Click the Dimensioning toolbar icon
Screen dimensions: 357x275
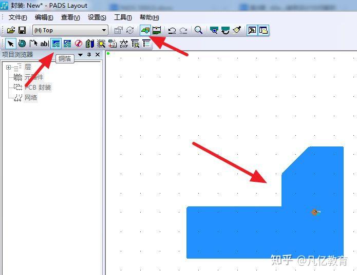[x=157, y=30]
